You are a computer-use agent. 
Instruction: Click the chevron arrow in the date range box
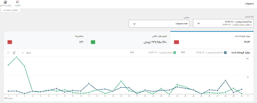tap(199, 24)
